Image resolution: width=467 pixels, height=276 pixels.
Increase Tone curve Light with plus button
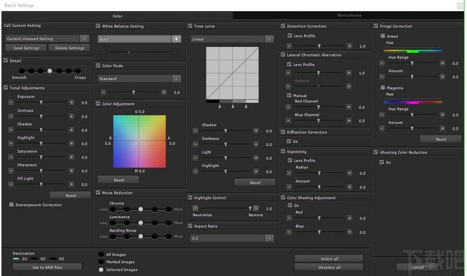[x=256, y=158]
